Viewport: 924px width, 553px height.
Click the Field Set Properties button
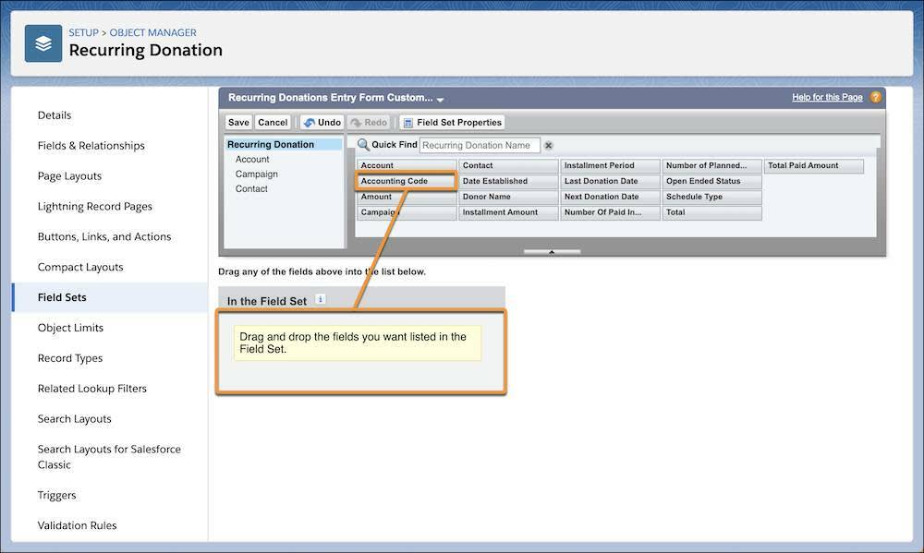453,123
